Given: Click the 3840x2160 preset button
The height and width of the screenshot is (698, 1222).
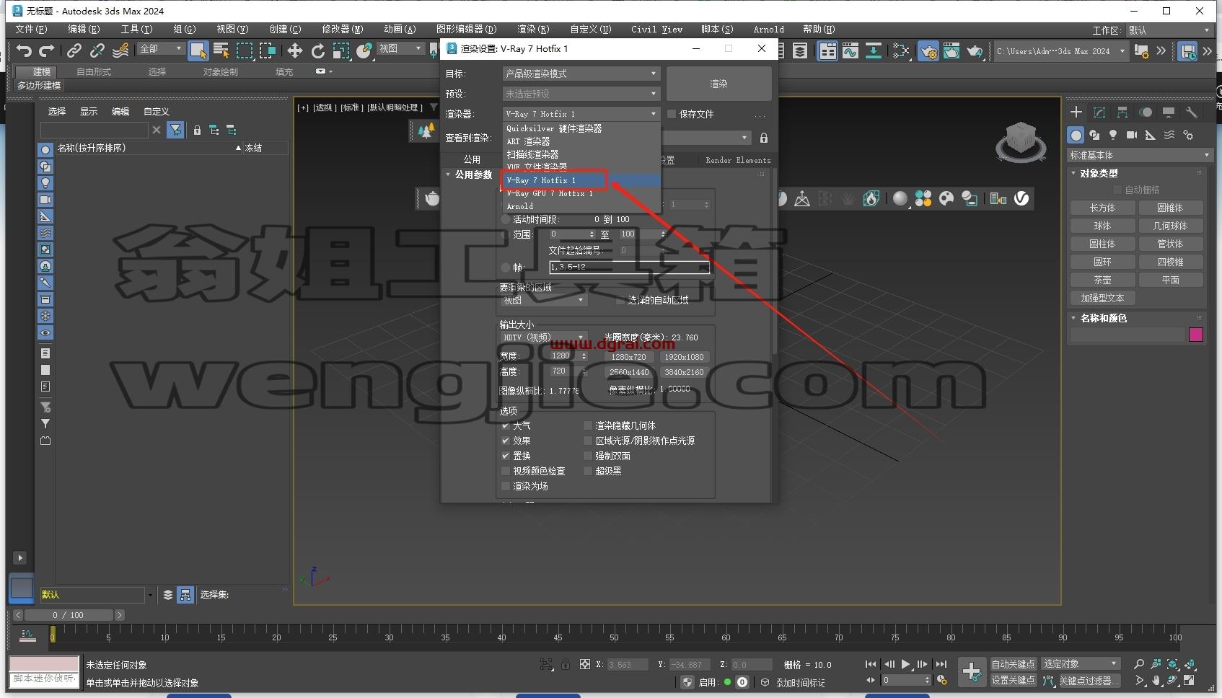Looking at the screenshot, I should coord(684,372).
